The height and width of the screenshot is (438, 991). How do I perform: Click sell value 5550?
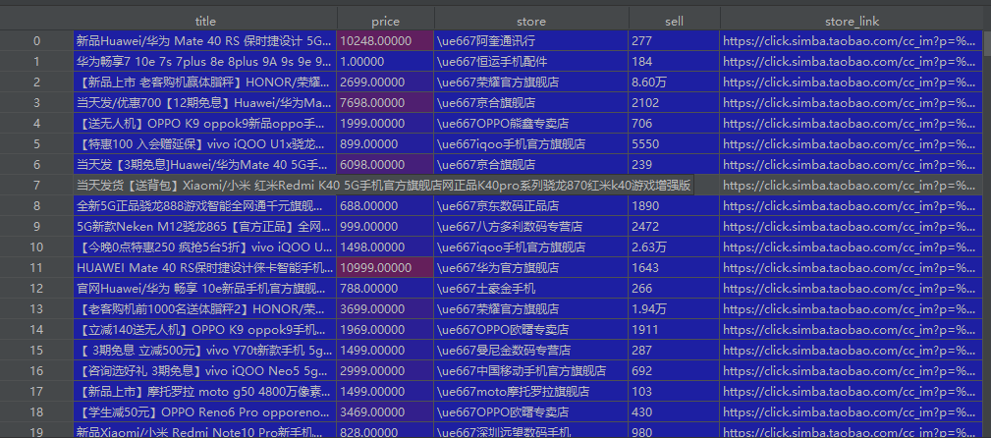tap(675, 144)
